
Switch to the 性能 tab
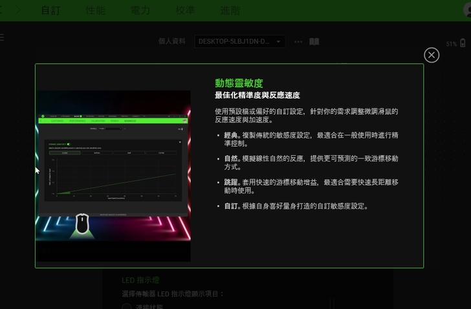click(96, 10)
